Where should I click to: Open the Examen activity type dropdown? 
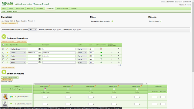(x=18, y=53)
